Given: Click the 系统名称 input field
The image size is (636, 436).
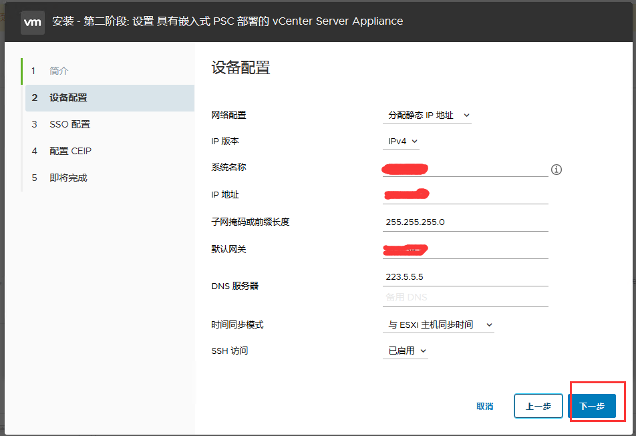Looking at the screenshot, I should pyautogui.click(x=465, y=168).
